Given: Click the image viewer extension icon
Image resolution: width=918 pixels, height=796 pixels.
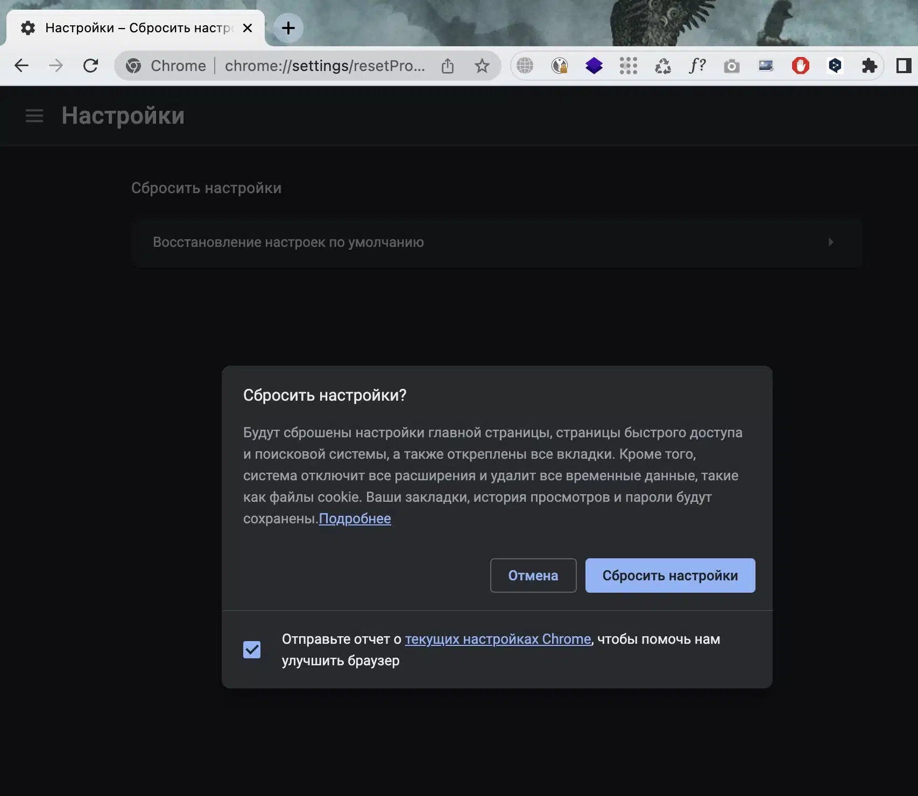Looking at the screenshot, I should [765, 66].
